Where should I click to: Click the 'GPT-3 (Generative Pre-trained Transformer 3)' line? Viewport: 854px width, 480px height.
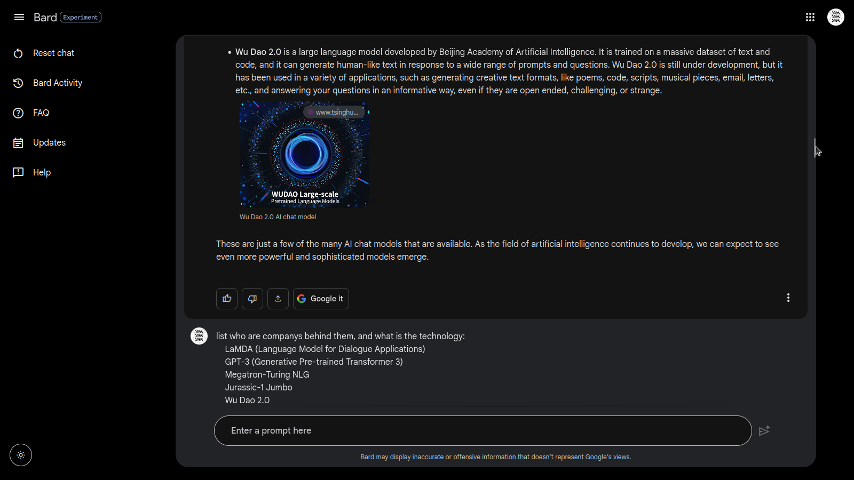click(314, 362)
